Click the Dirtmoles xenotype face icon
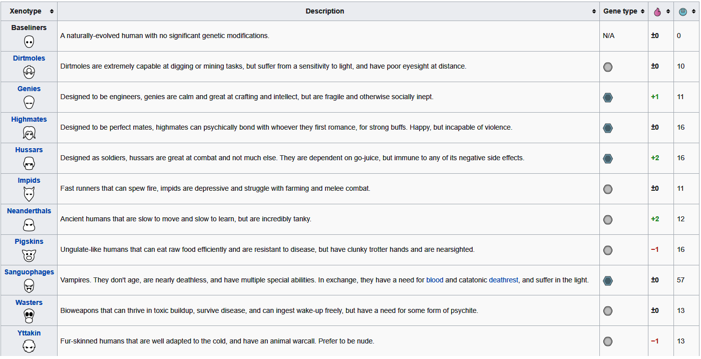The image size is (701, 359). (x=29, y=72)
